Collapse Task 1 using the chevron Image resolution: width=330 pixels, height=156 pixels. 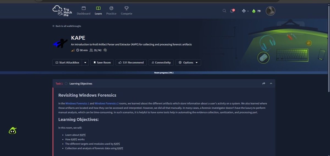coord(271,83)
